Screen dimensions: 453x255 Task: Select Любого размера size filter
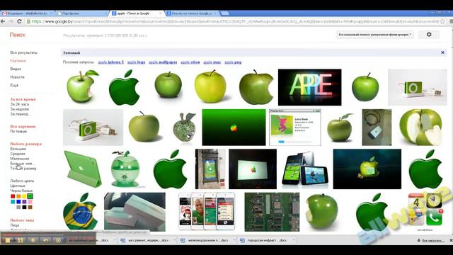26,144
